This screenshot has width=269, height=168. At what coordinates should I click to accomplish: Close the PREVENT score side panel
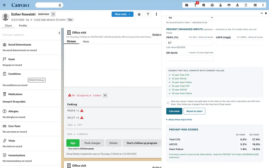266,13
